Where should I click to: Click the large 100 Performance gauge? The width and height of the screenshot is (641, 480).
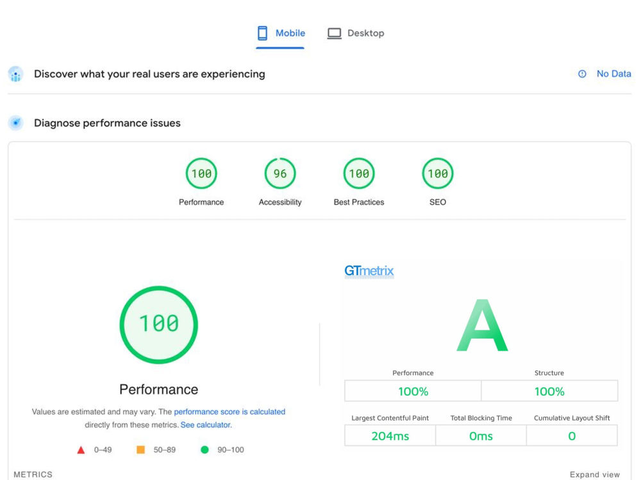point(158,324)
